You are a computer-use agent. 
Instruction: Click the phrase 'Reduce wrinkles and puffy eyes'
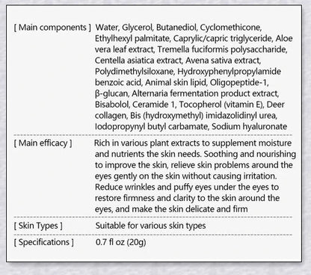pos(153,187)
